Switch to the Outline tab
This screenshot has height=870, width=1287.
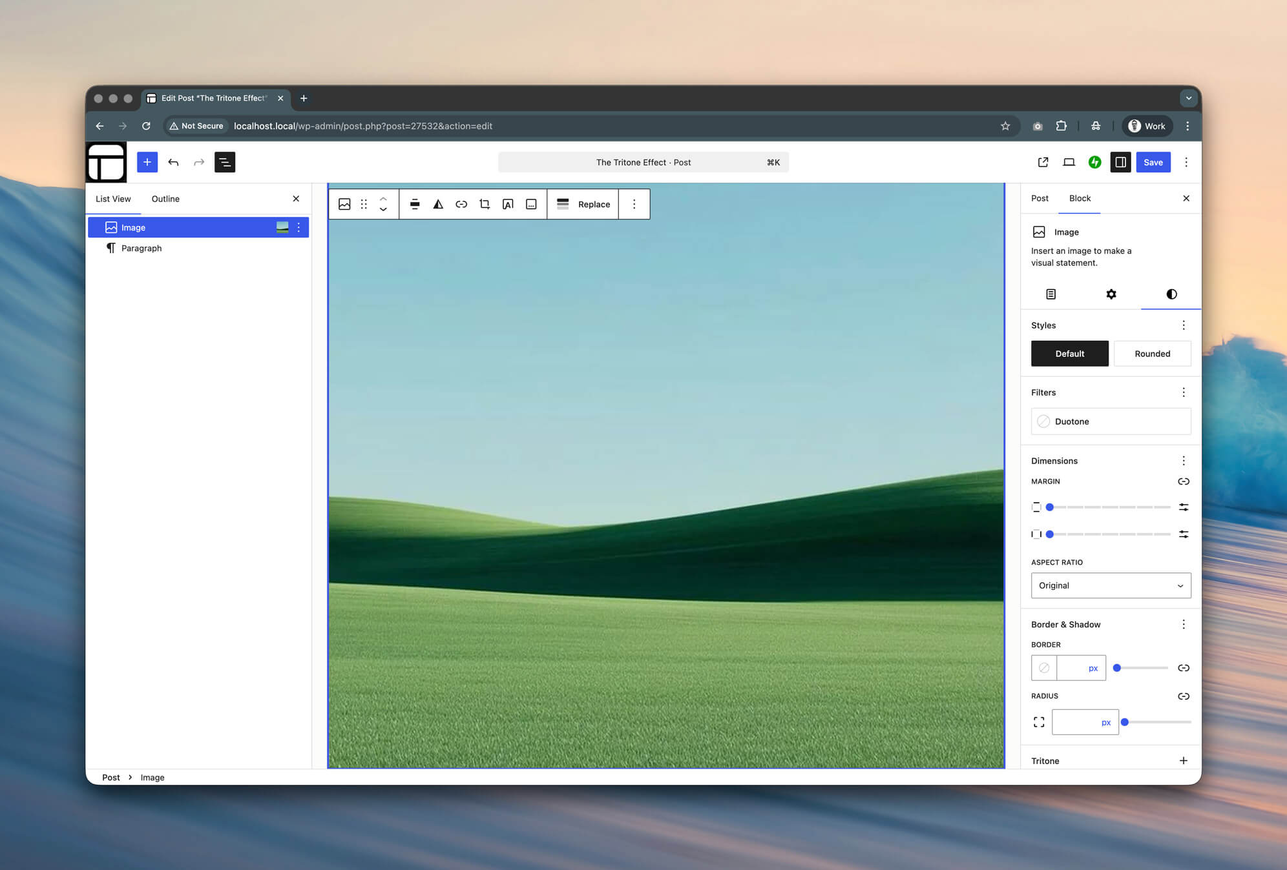(165, 199)
